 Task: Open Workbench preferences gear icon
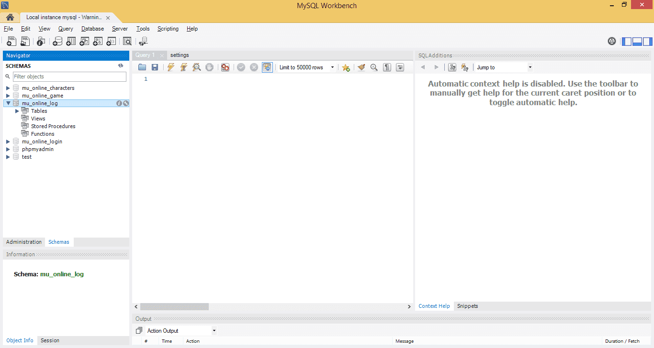click(612, 42)
